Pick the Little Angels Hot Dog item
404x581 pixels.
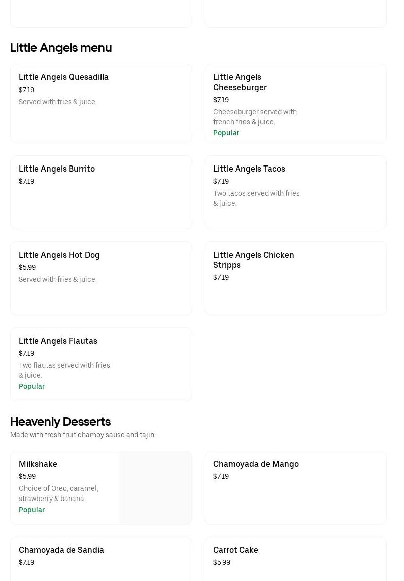59,255
